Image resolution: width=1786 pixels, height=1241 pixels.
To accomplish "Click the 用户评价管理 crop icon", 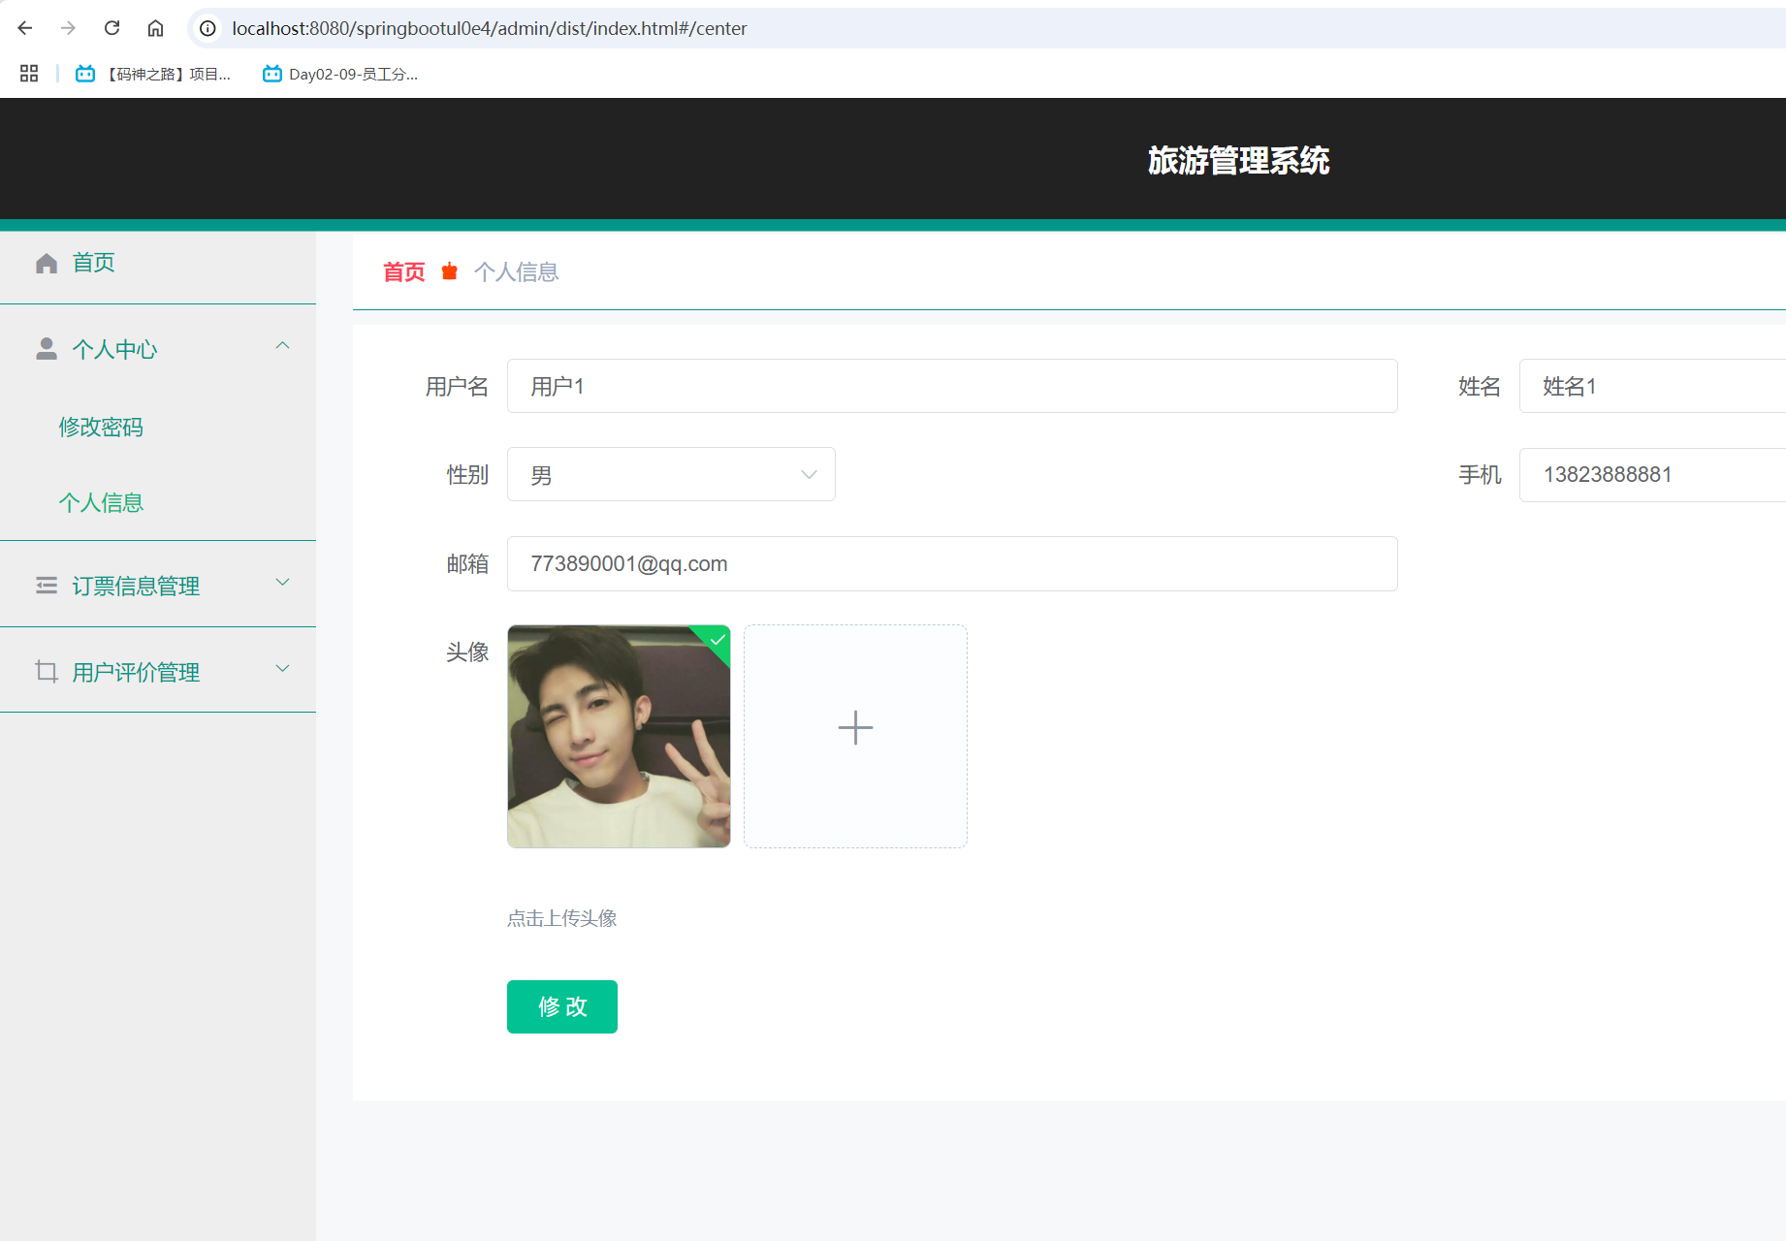I will pyautogui.click(x=47, y=671).
